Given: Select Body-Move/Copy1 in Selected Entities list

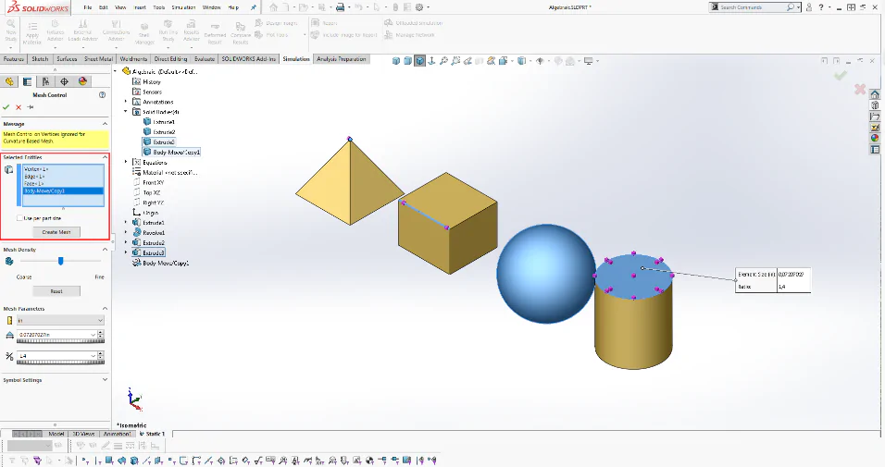Looking at the screenshot, I should tap(63, 190).
